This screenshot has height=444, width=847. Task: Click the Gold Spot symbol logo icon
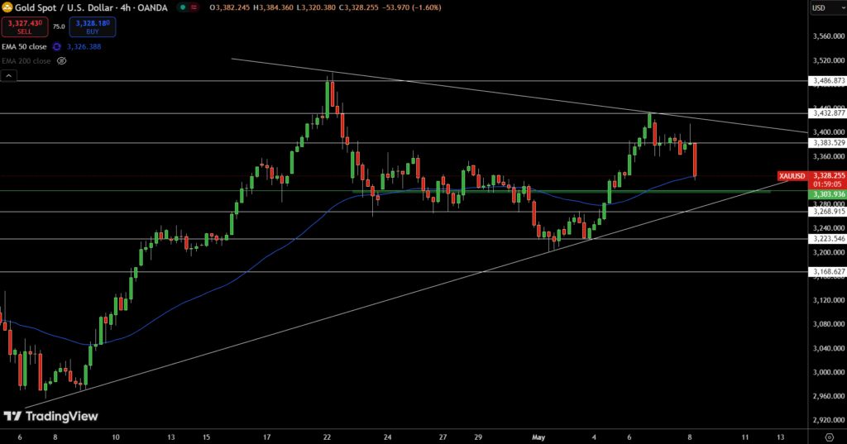click(7, 7)
